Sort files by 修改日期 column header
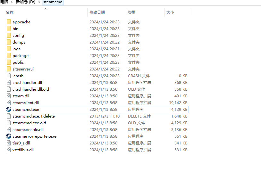The width and height of the screenshot is (261, 172). tap(97, 12)
